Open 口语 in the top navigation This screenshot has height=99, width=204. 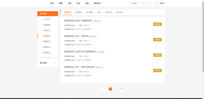(69, 3)
